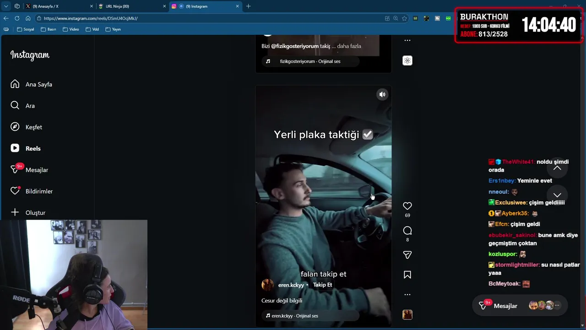Reload the page with the refresh icon
Viewport: 586px width, 330px height.
click(x=17, y=18)
